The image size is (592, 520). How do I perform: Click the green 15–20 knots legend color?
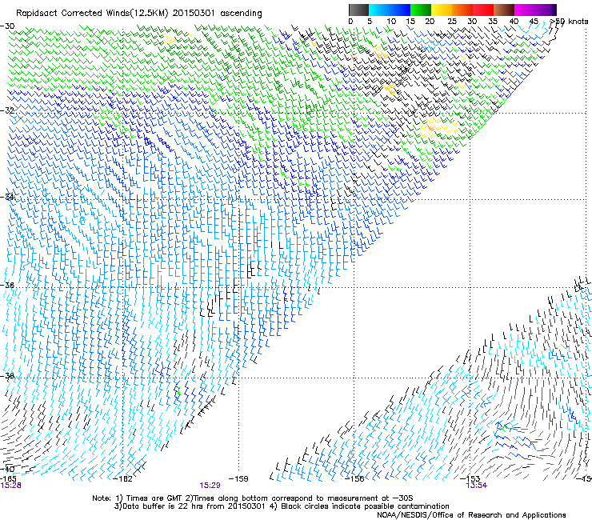click(421, 10)
